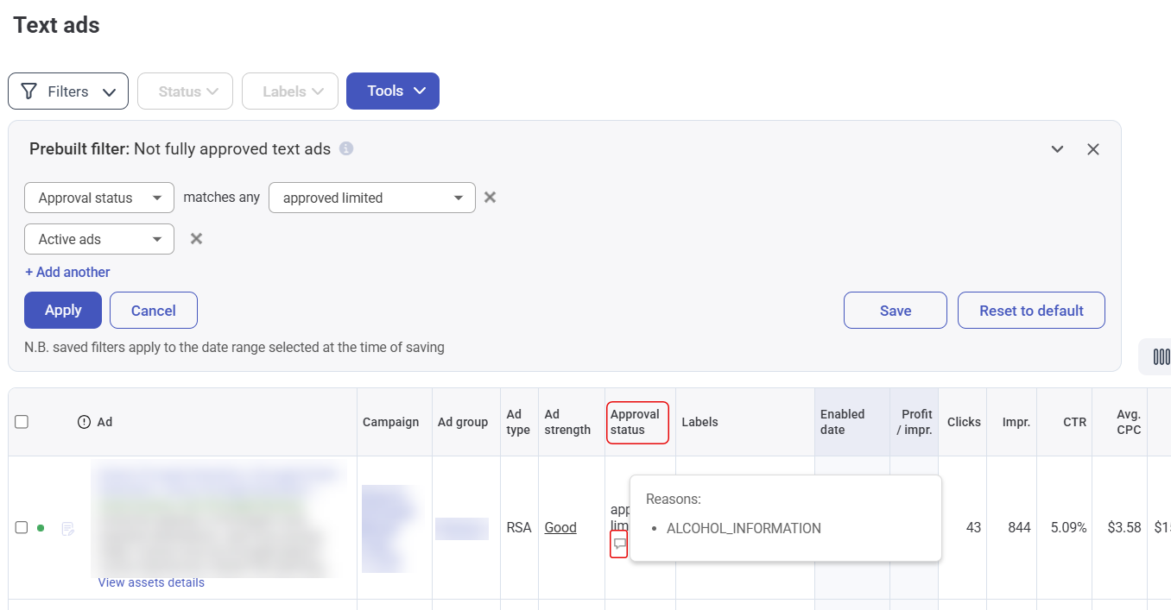Open the Approval status field dropdown
The image size is (1171, 610).
point(99,198)
